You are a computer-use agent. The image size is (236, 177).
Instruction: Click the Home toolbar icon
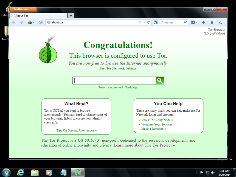point(212,22)
